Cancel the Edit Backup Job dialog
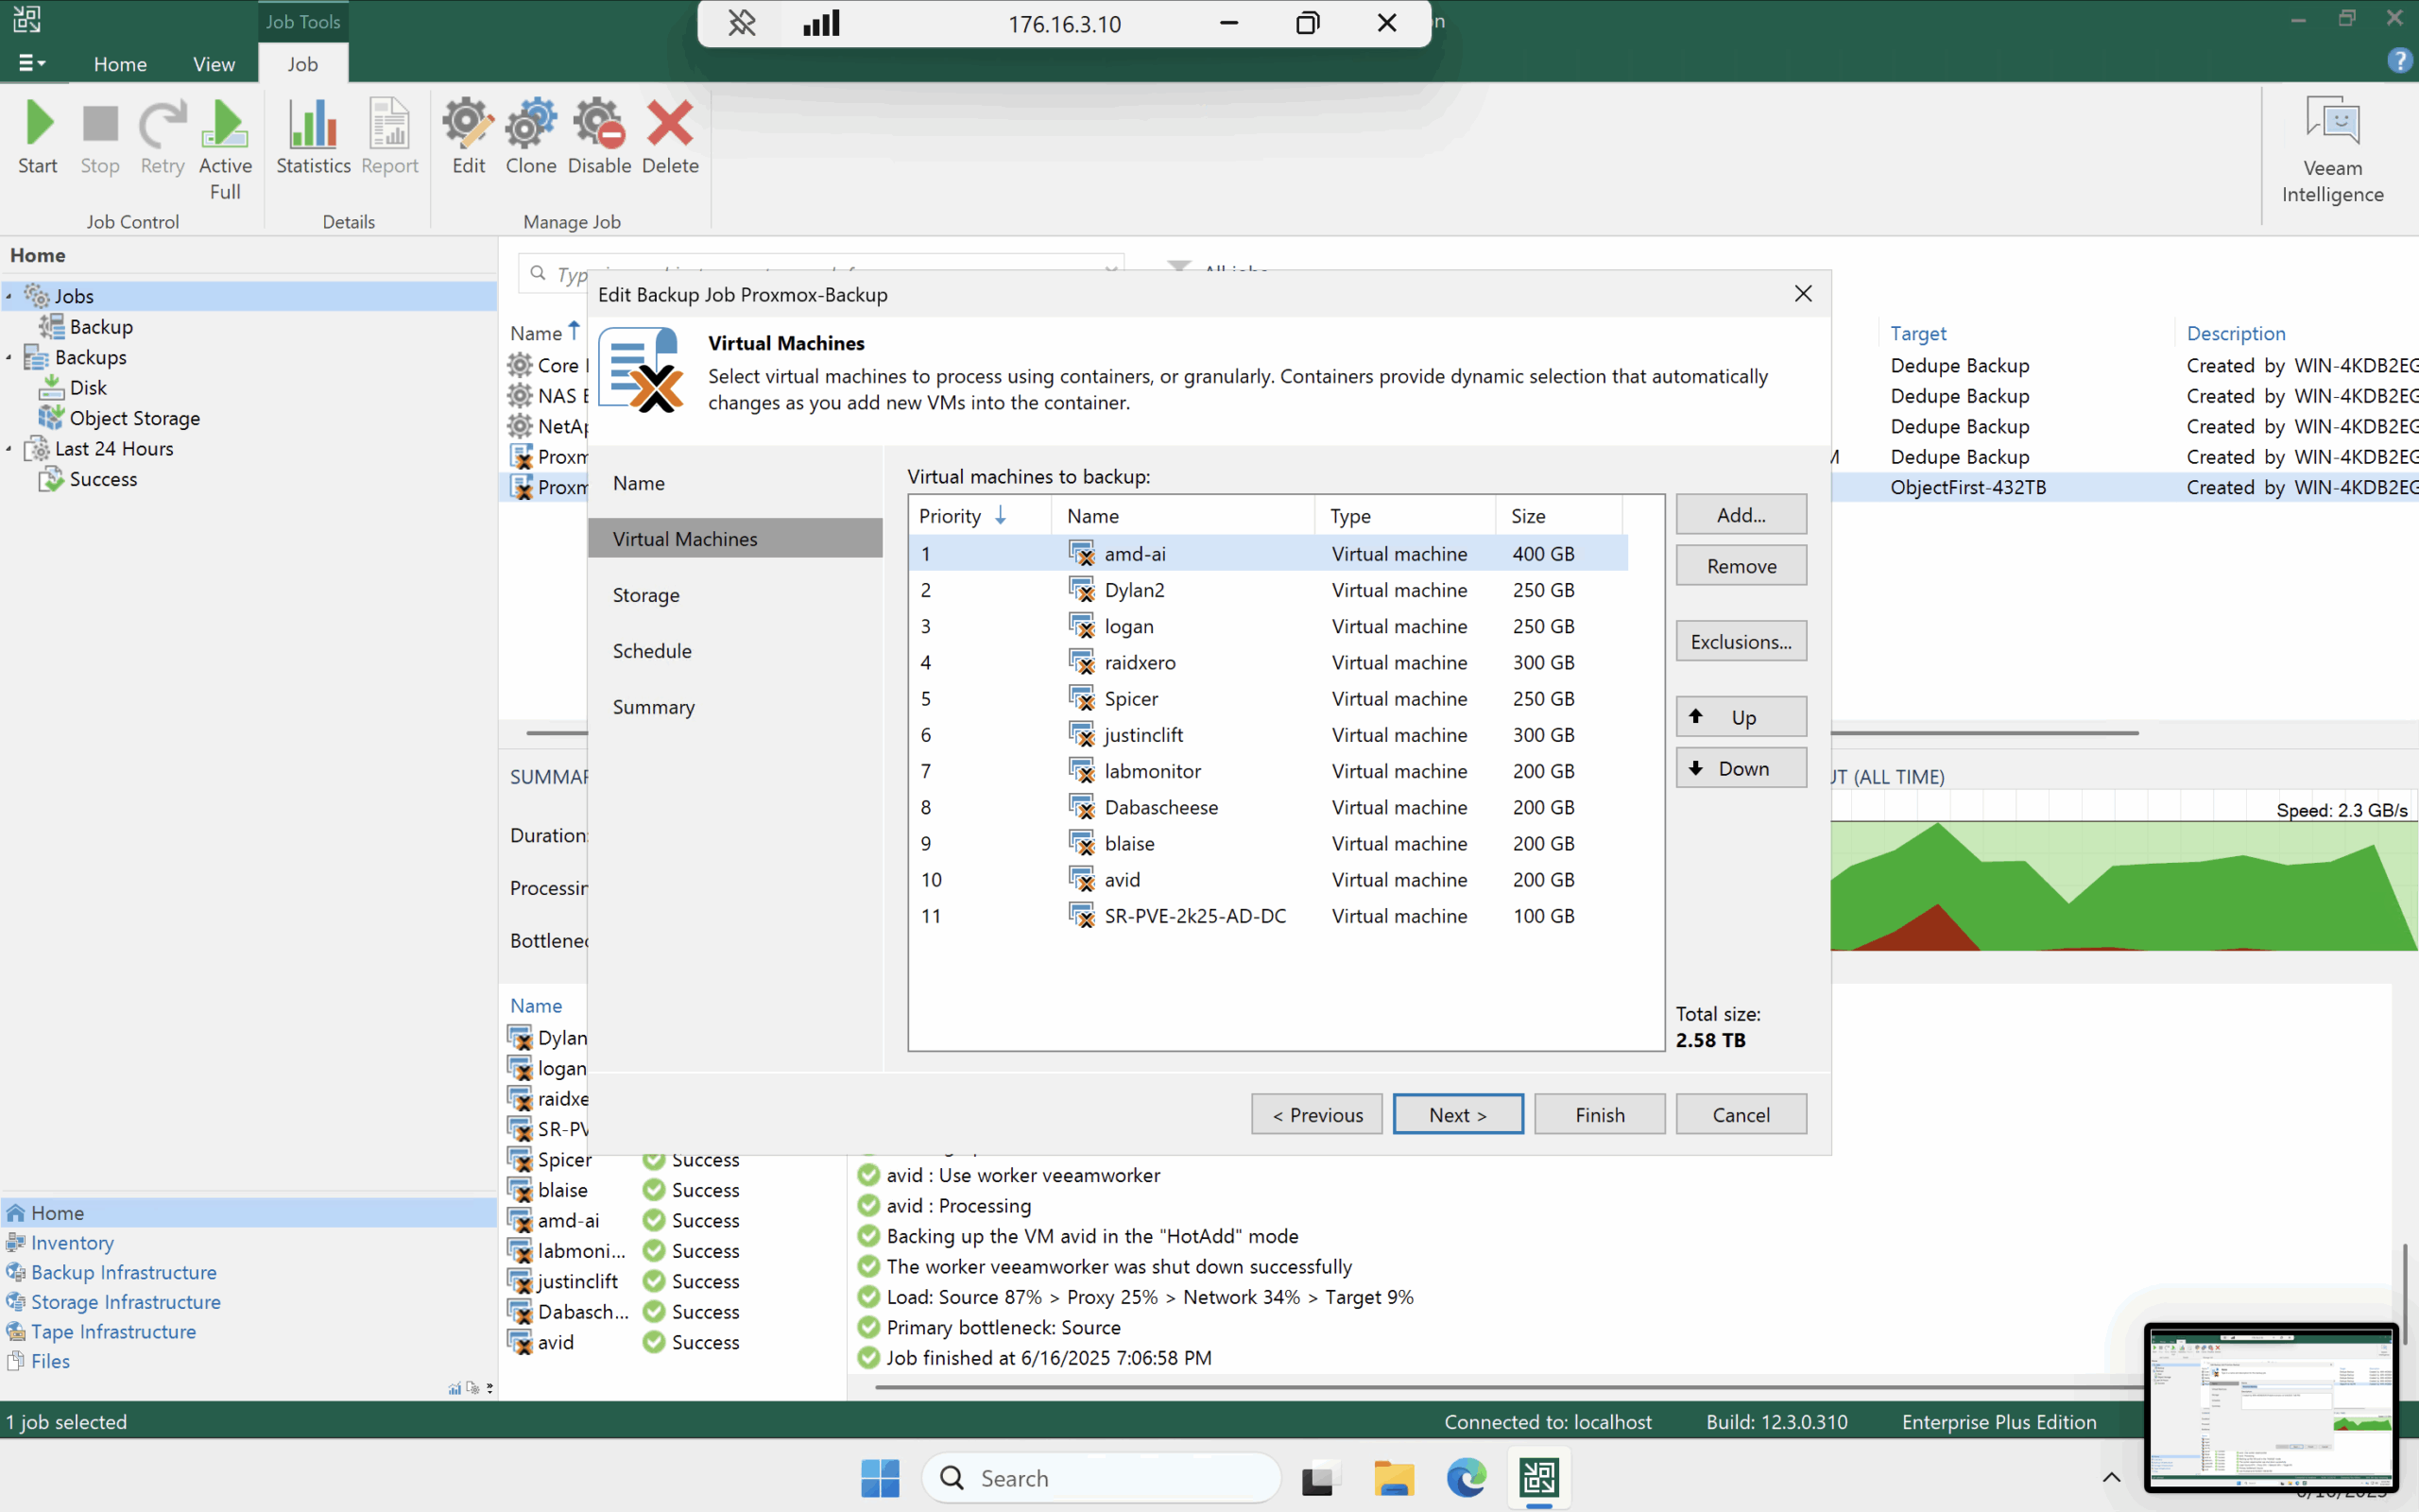Viewport: 2419px width, 1512px height. tap(1741, 1114)
